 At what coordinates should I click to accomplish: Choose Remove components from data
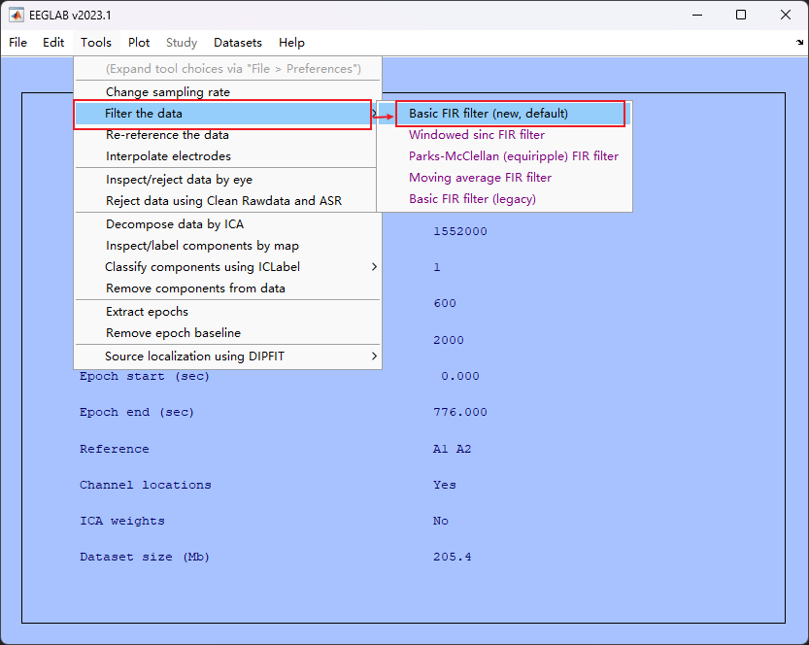tap(227, 288)
